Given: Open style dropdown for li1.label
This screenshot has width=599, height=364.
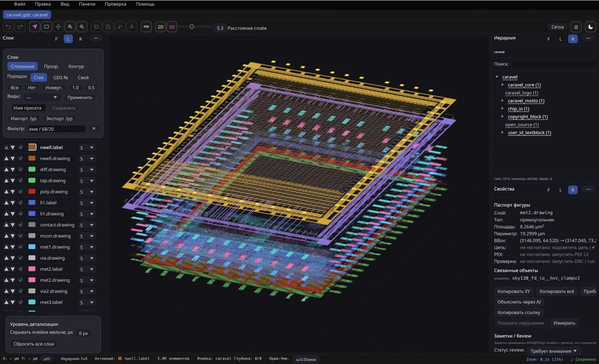Looking at the screenshot, I should coord(87,203).
